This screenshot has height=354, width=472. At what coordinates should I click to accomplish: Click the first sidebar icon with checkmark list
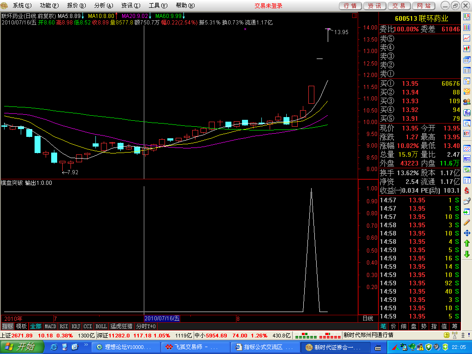point(466,17)
